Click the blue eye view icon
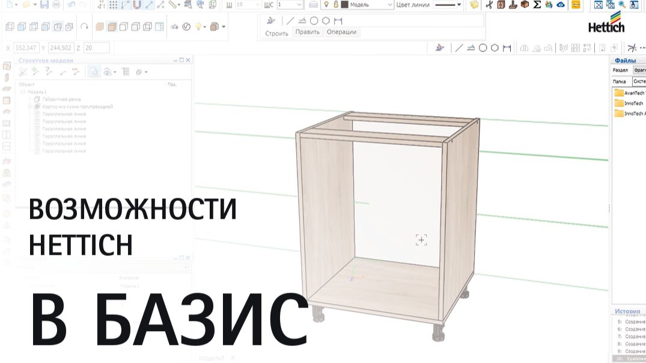The height and width of the screenshot is (363, 646). pos(561,5)
